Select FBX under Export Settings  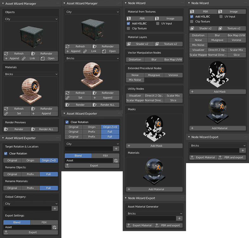tap(44, 222)
